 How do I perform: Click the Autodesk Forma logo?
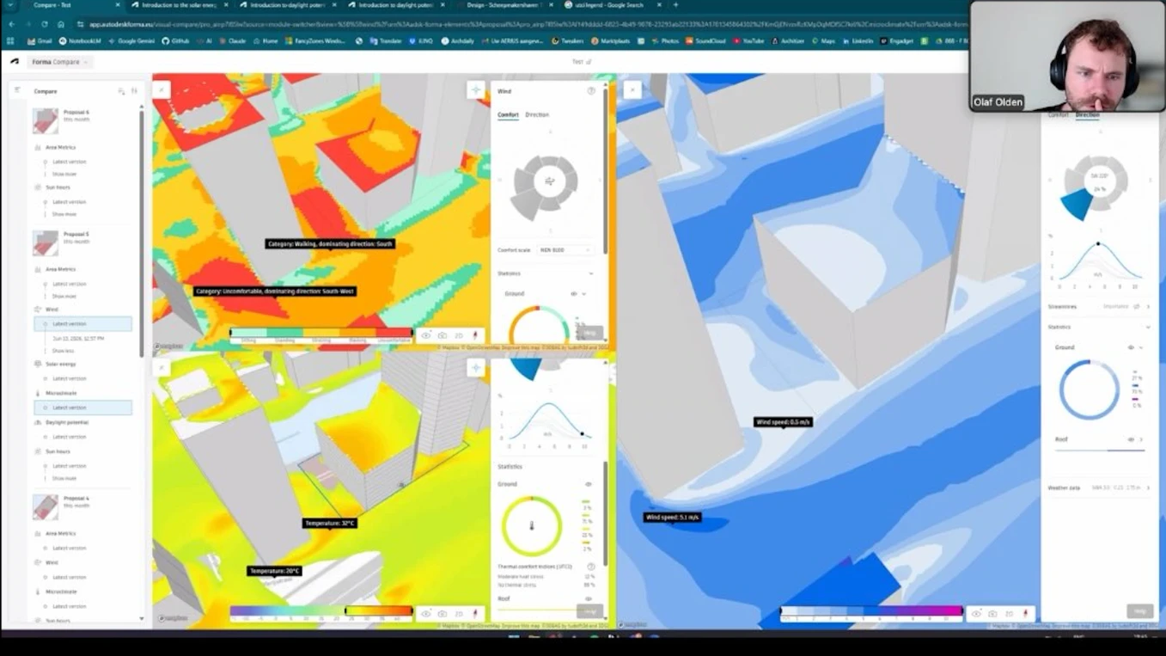[x=15, y=62]
